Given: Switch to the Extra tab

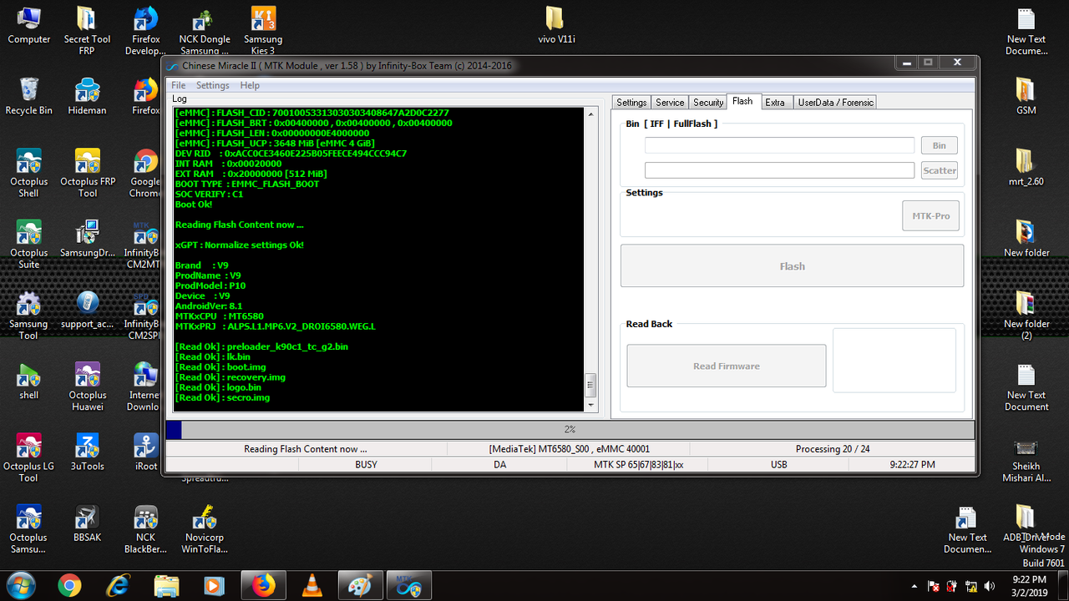Looking at the screenshot, I should pos(775,103).
